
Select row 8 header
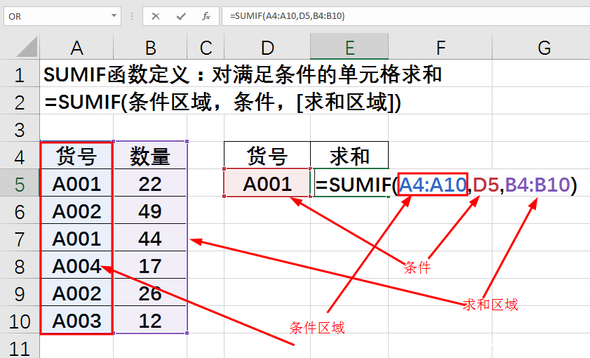20,266
